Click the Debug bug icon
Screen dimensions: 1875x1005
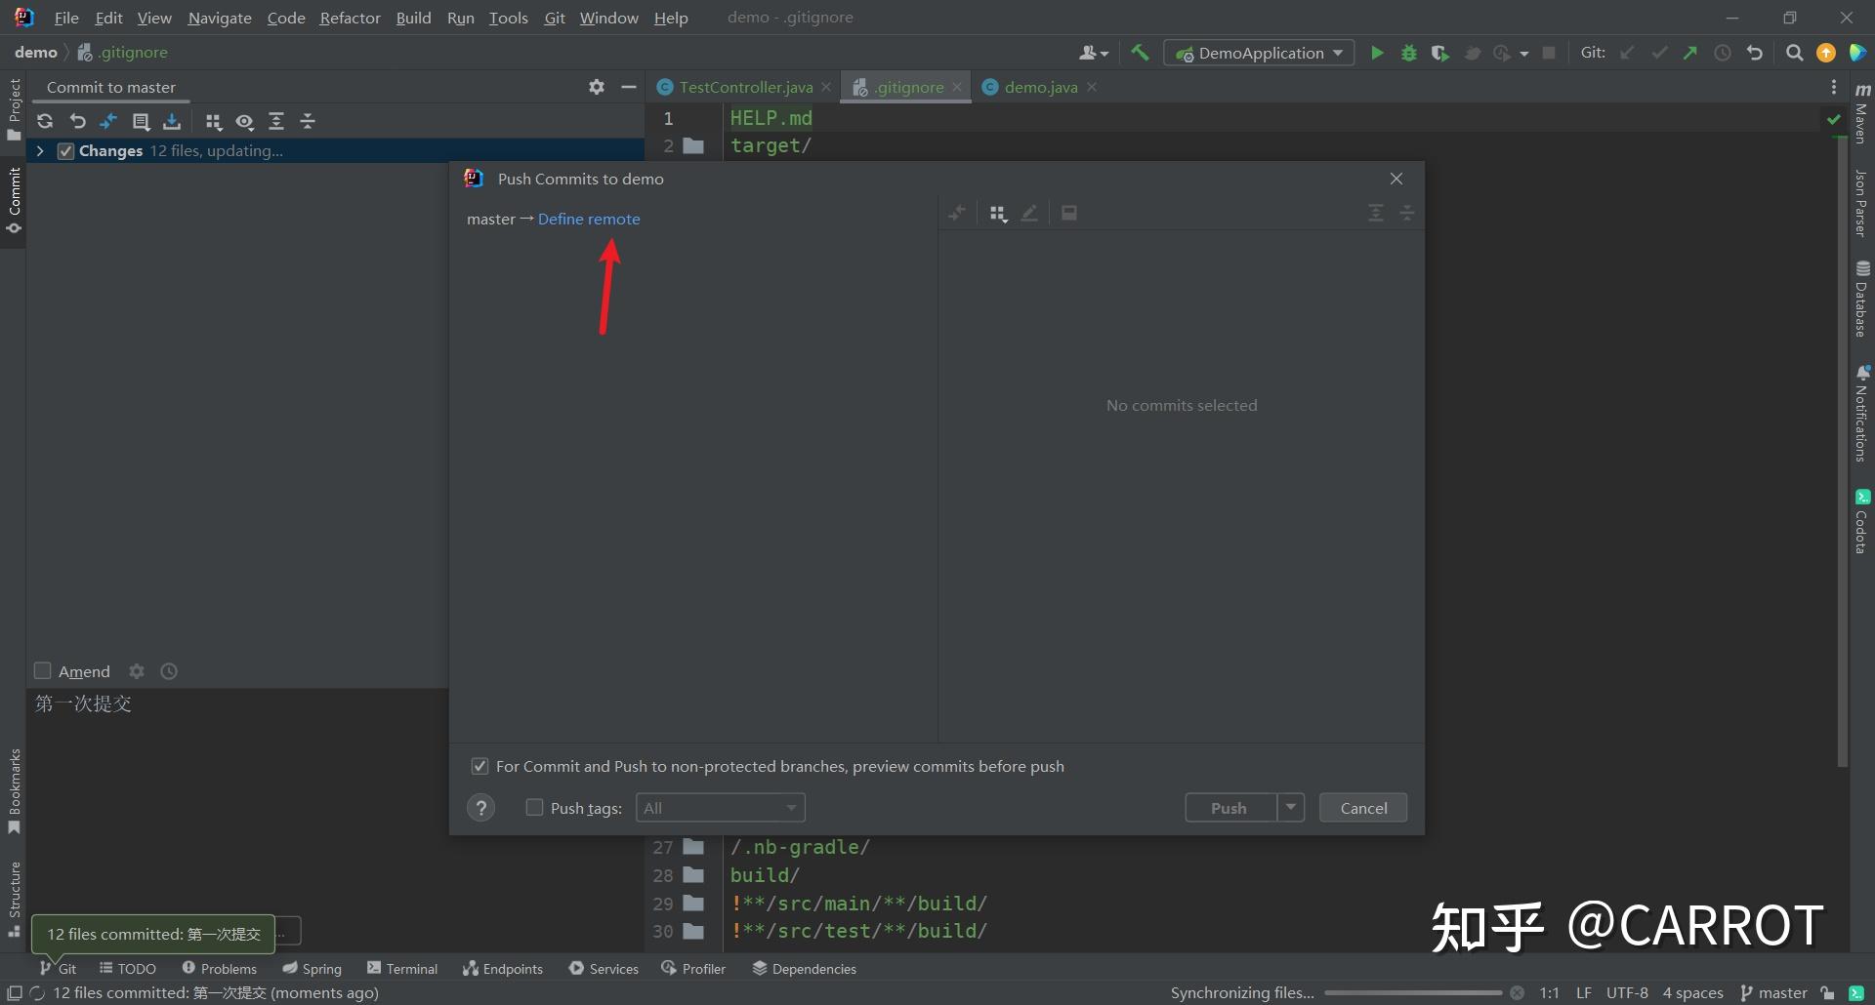coord(1408,53)
